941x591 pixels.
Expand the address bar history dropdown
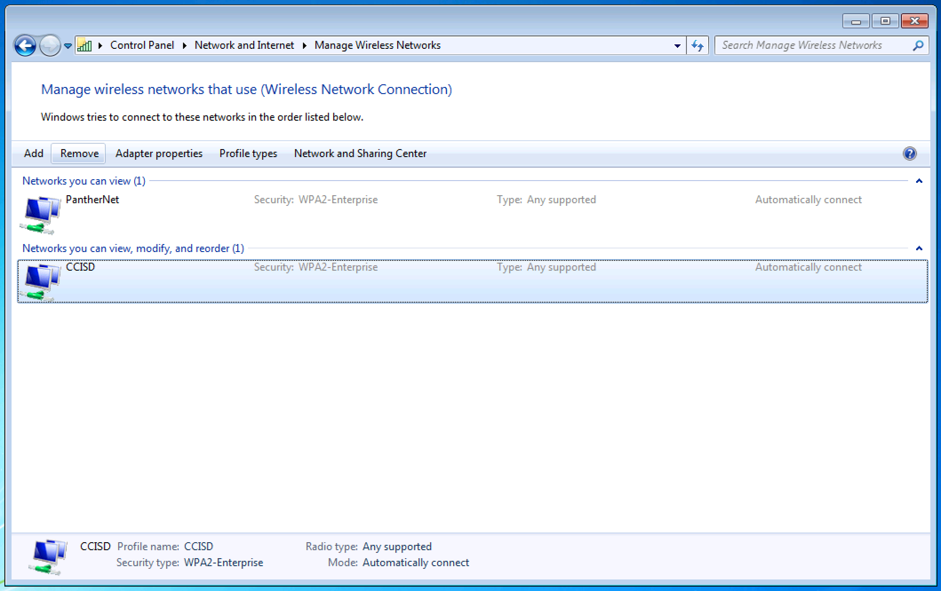click(x=677, y=45)
